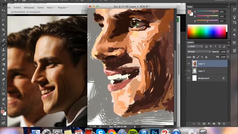Toggle lock image pixels
This screenshot has height=134, width=238.
(x=198, y=57)
